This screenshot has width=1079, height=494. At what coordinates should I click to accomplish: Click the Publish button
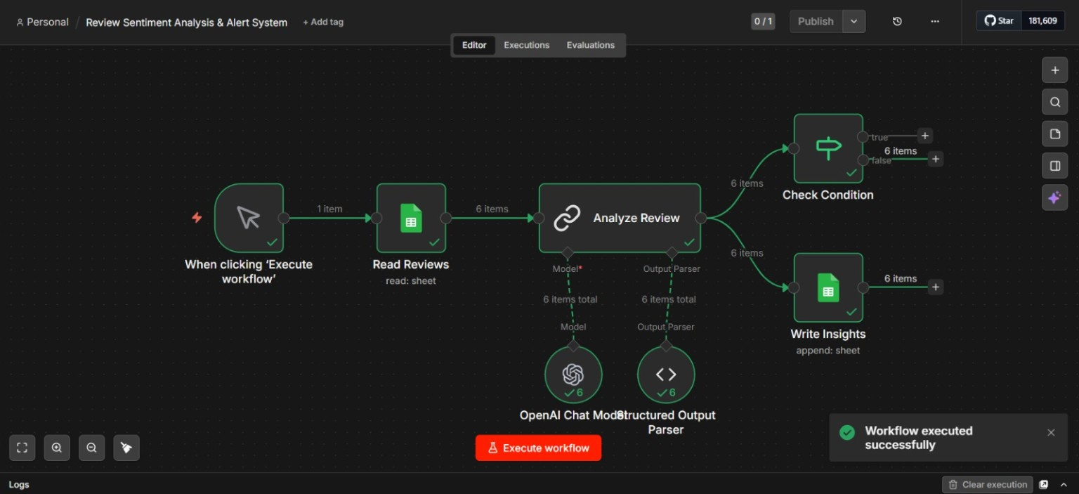[x=816, y=21]
